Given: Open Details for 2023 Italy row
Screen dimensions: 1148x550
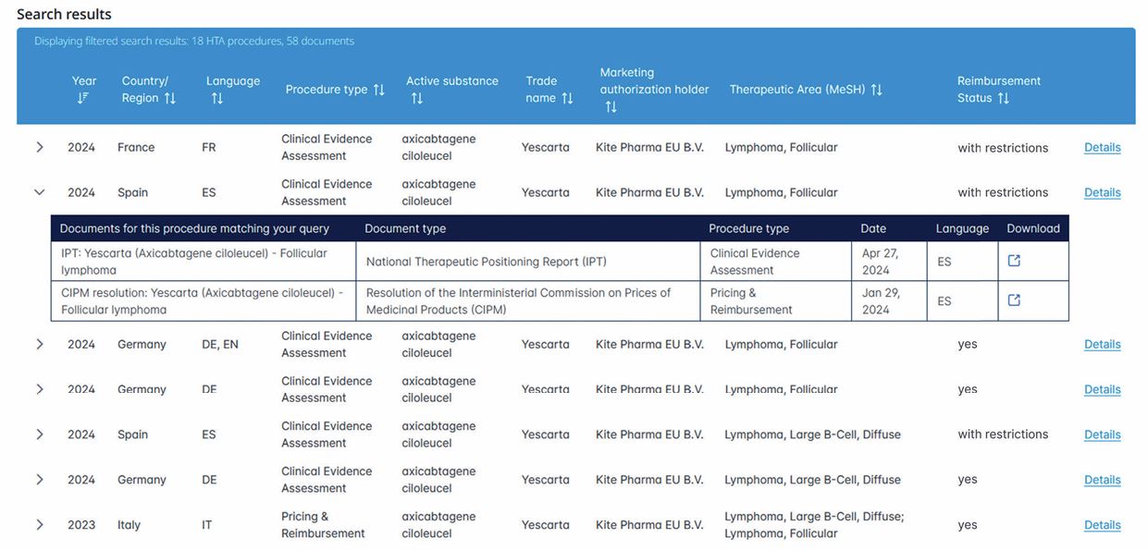Looking at the screenshot, I should (x=1102, y=524).
